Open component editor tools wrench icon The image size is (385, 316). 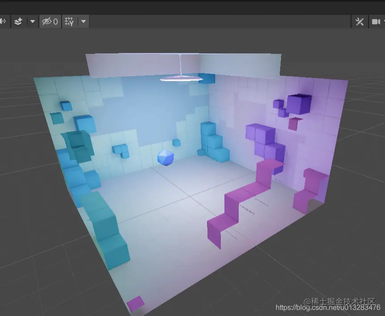(360, 22)
